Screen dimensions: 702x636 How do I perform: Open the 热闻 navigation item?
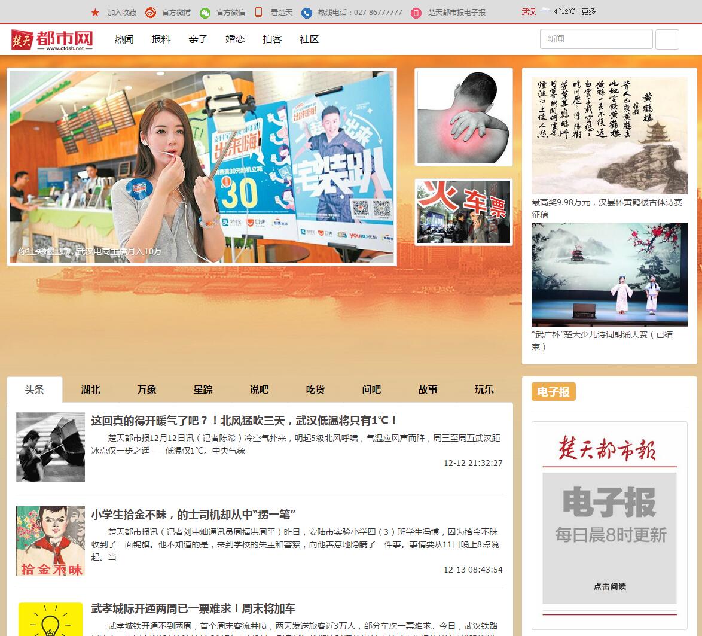(x=124, y=39)
